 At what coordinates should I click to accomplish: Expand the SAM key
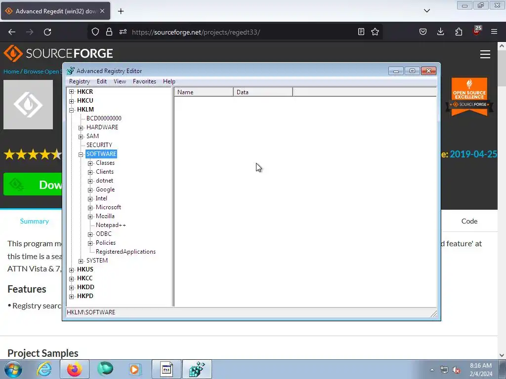coord(81,137)
